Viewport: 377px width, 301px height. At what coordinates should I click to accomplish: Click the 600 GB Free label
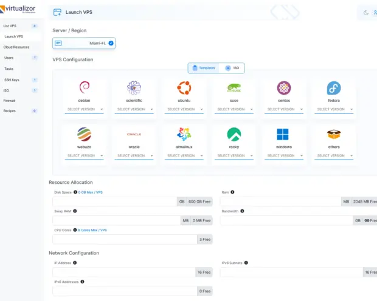click(199, 201)
